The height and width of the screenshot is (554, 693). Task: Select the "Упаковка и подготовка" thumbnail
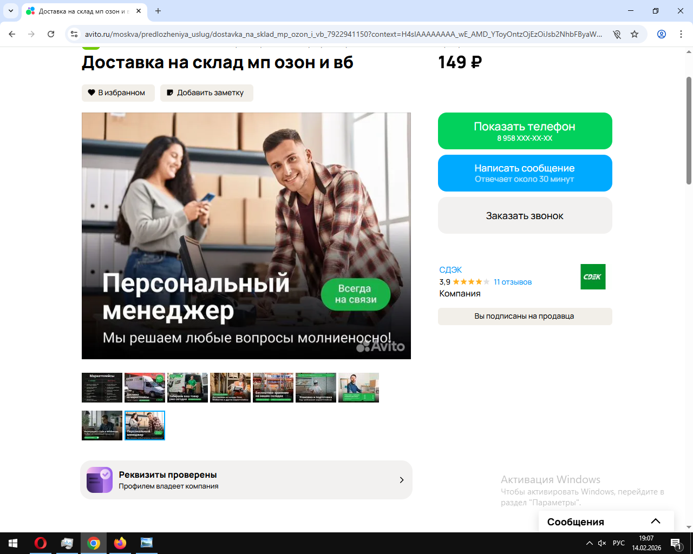[316, 387]
